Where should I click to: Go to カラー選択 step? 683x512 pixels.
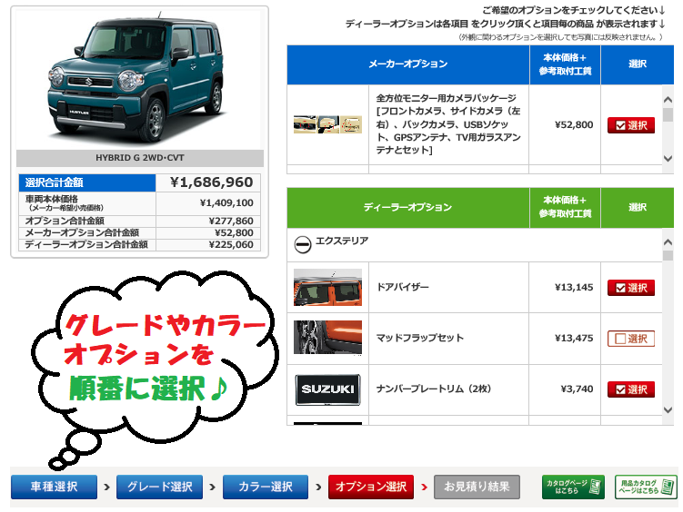pyautogui.click(x=266, y=487)
